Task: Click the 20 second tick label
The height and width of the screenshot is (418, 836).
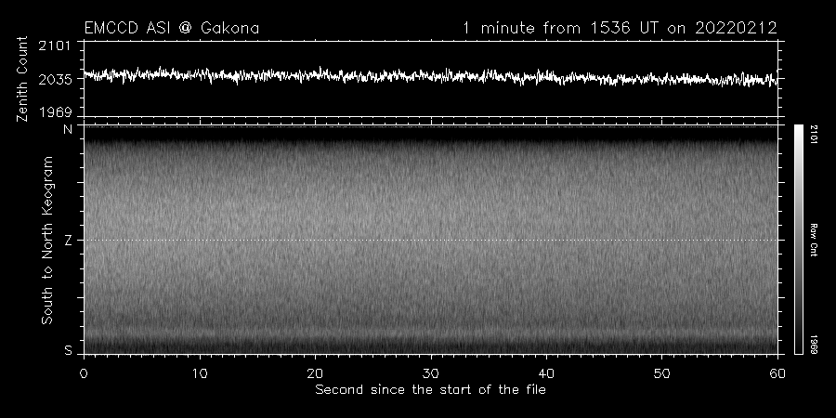Action: [x=315, y=373]
